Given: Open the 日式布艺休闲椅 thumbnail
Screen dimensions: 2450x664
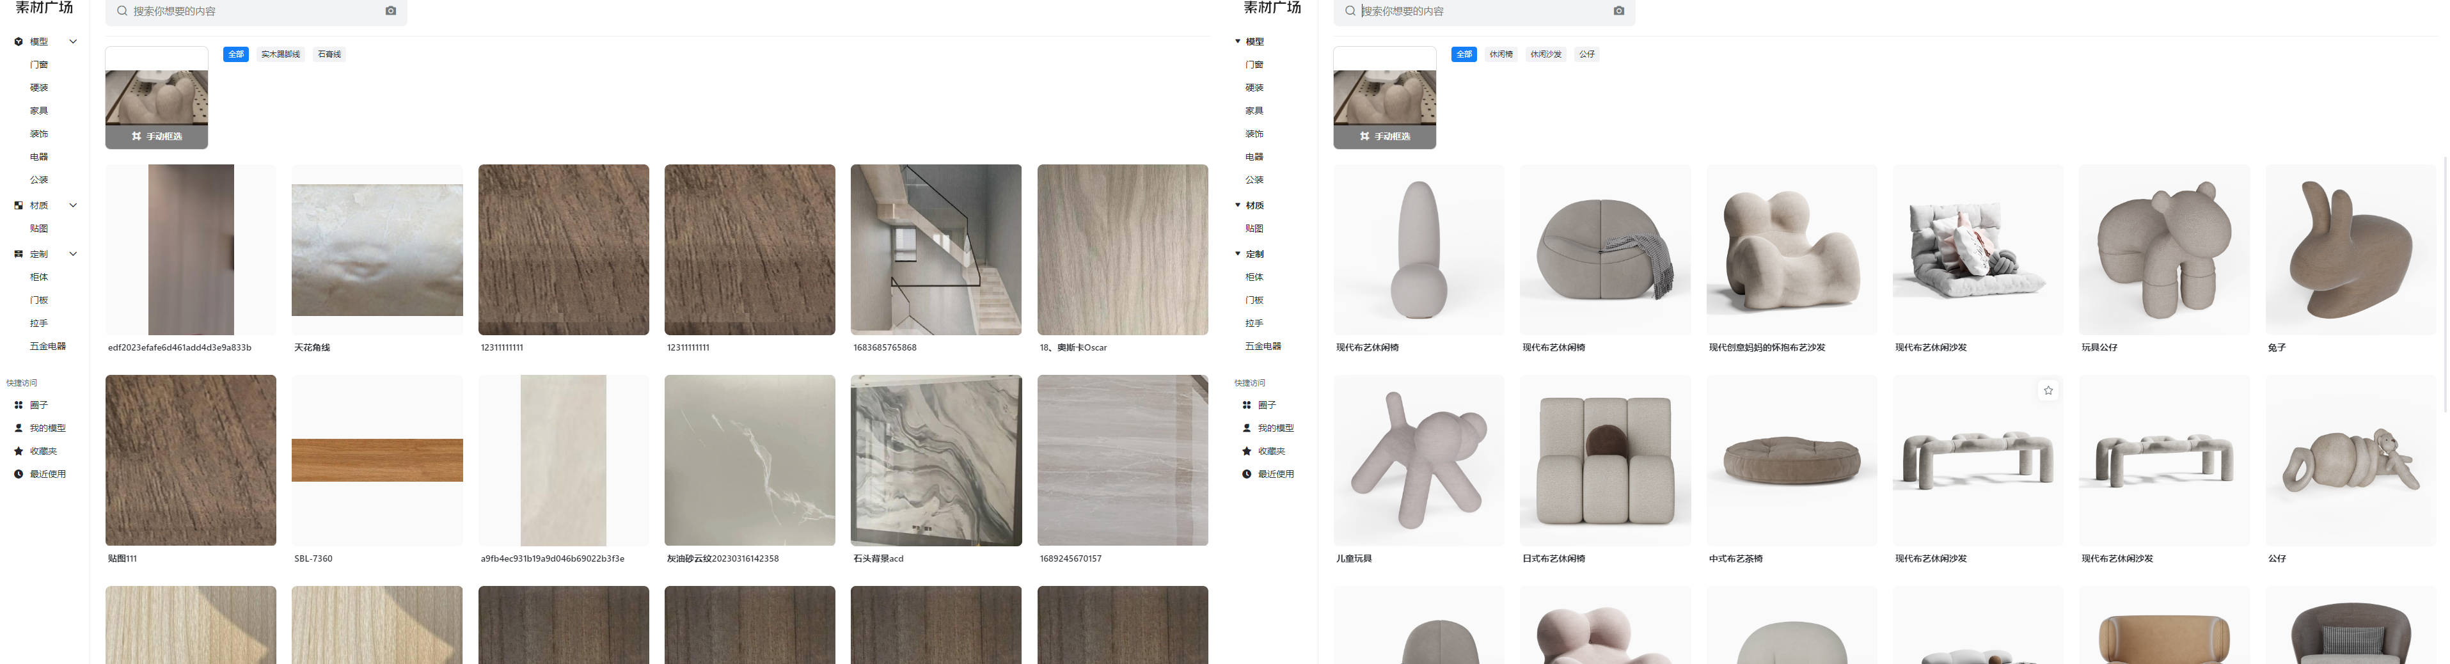Looking at the screenshot, I should (1606, 461).
